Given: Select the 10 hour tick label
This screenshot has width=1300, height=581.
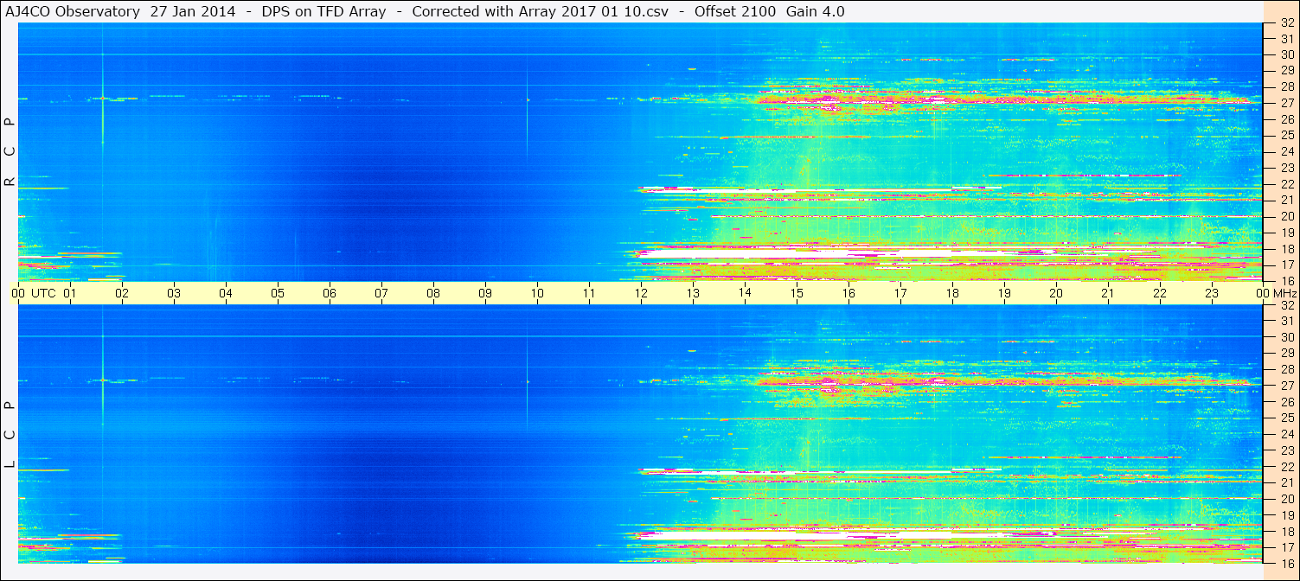Looking at the screenshot, I should coord(537,293).
